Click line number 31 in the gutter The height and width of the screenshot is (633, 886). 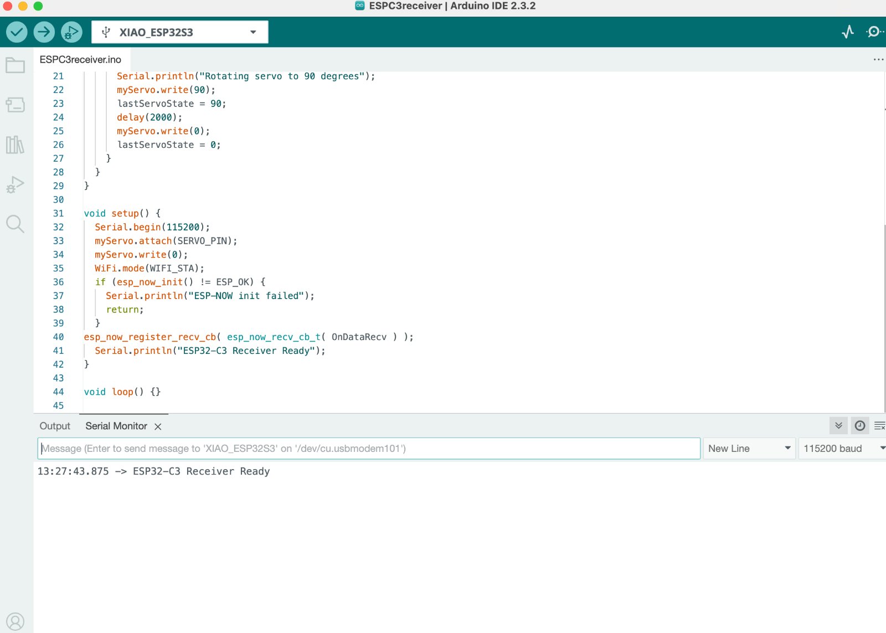click(x=58, y=213)
